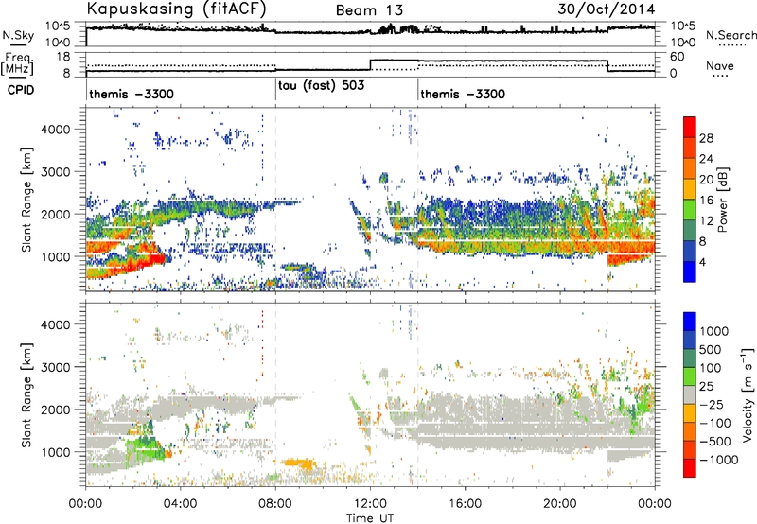
Task: Click the N.Search legend label
Action: pos(731,35)
